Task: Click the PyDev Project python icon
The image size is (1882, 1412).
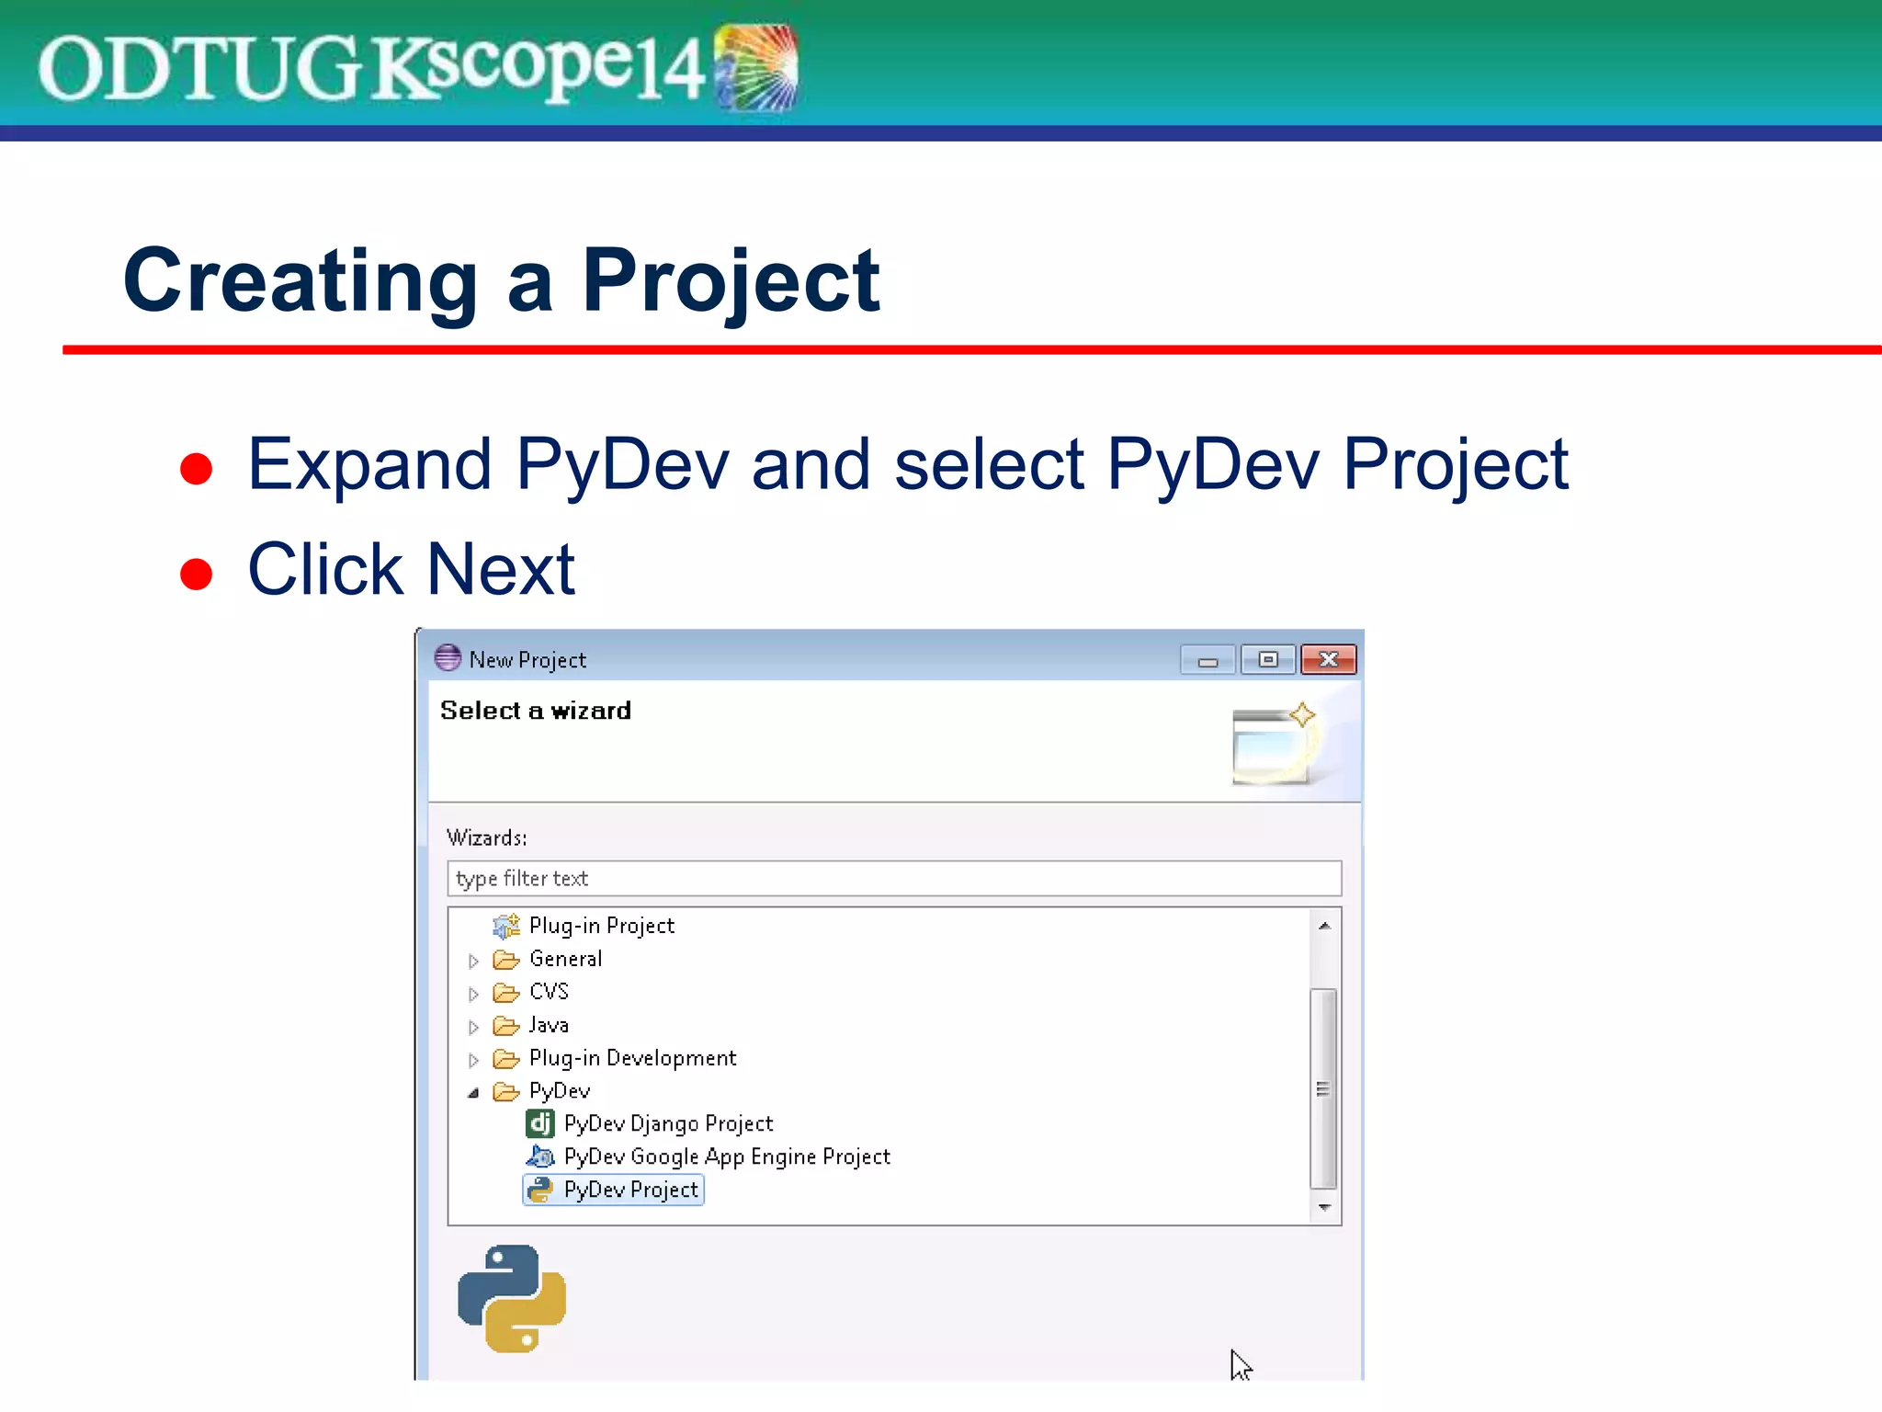Action: pos(540,1190)
